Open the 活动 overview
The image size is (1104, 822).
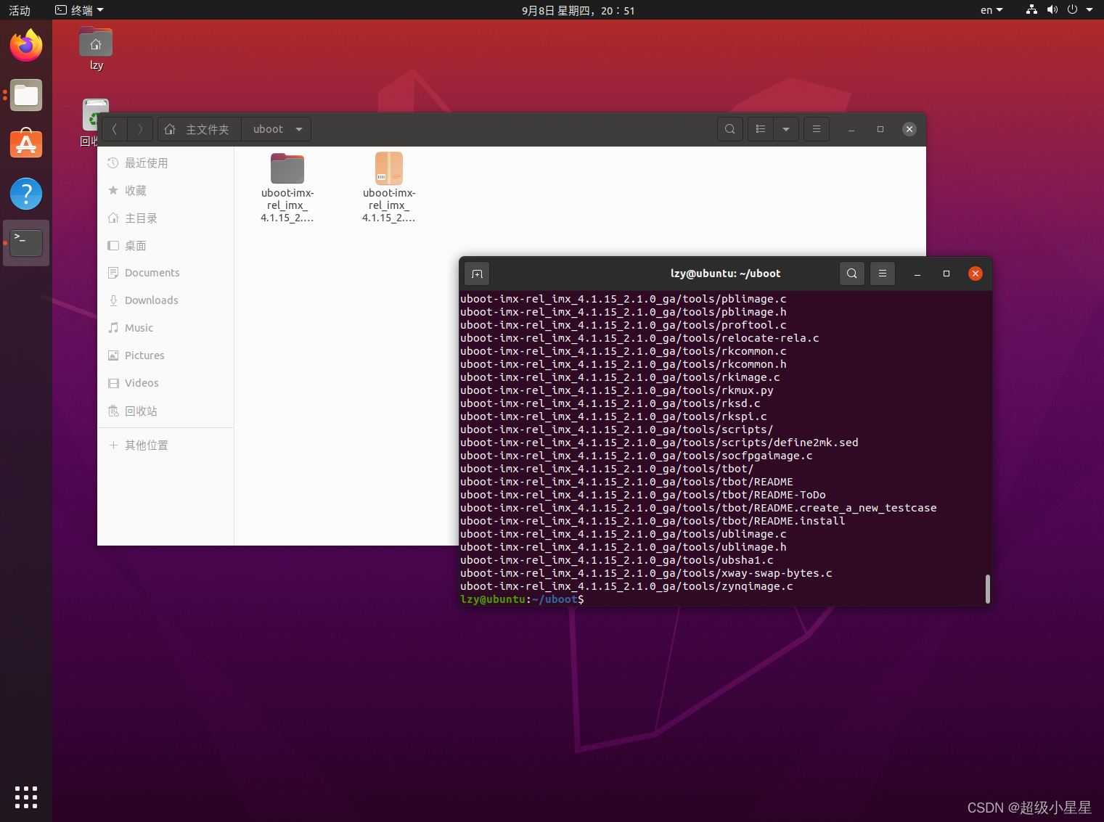(x=19, y=10)
